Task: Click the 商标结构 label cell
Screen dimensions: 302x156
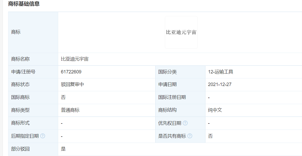Action: (180, 110)
